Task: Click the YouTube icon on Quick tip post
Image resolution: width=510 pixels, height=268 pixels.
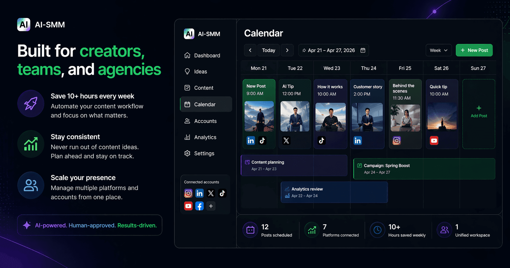Action: 434,141
